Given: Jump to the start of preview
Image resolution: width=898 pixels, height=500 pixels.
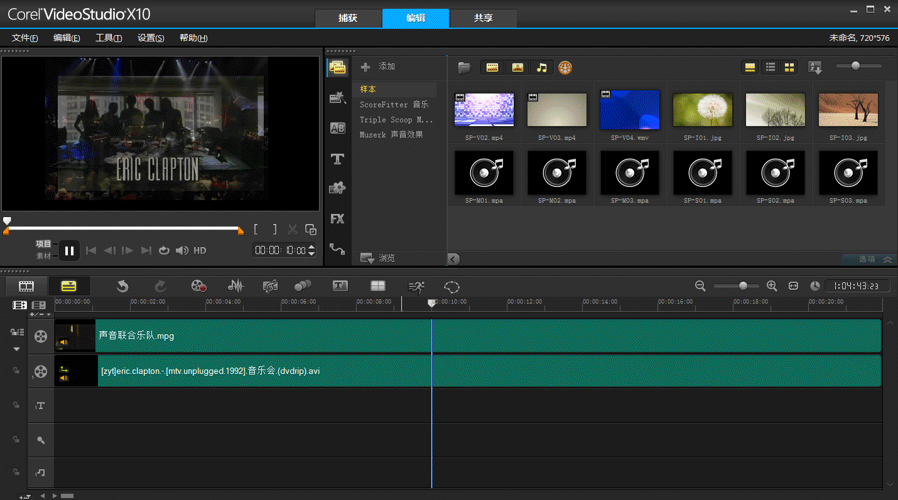Looking at the screenshot, I should 91,250.
